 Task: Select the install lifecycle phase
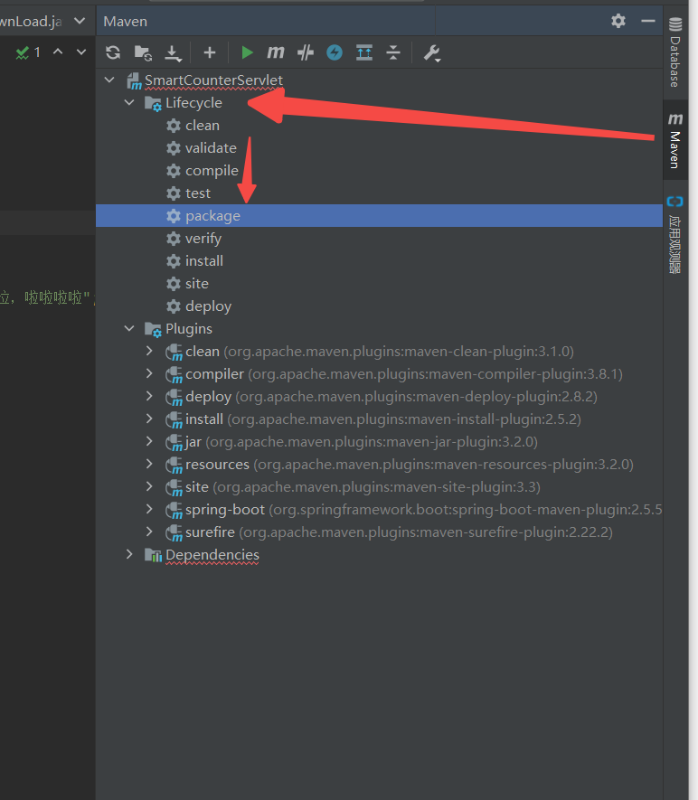pyautogui.click(x=379, y=261)
